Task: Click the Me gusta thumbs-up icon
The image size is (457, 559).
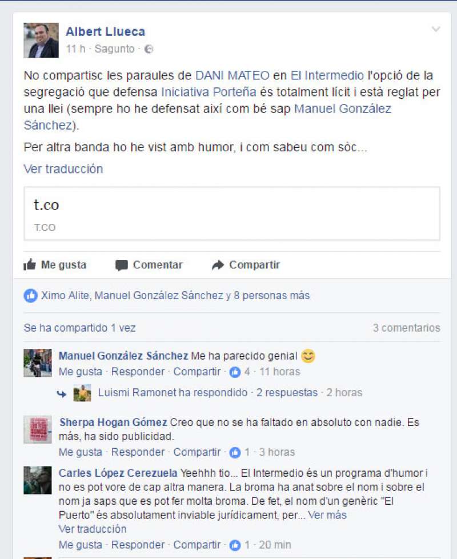Action: tap(30, 264)
